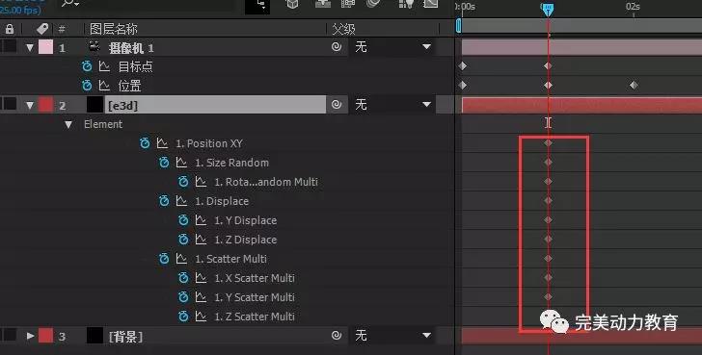702x355 pixels.
Task: Select the 1. Scatter Multi property name
Action: pos(230,259)
